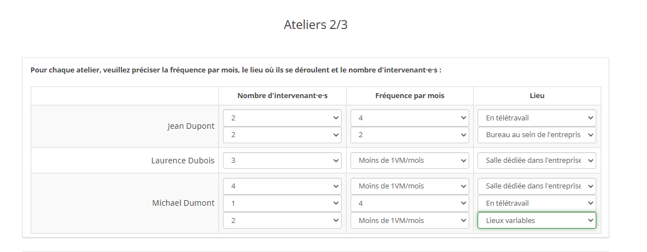The width and height of the screenshot is (647, 252).
Task: Open Laurence Dubois's intervenants dropdown showing 3
Action: [x=282, y=161]
